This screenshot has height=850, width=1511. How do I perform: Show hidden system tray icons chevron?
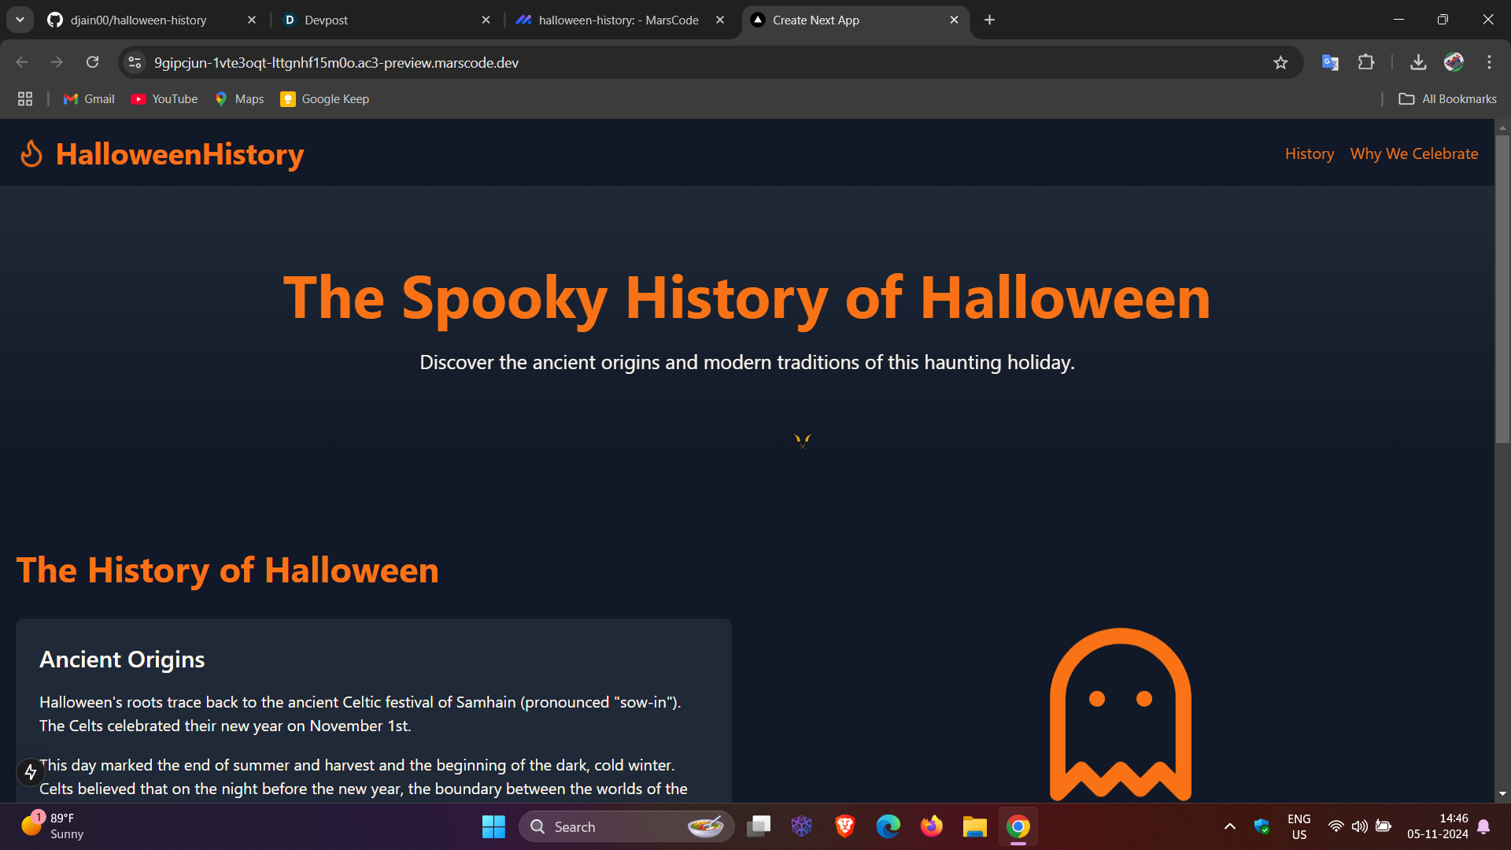pos(1229,826)
